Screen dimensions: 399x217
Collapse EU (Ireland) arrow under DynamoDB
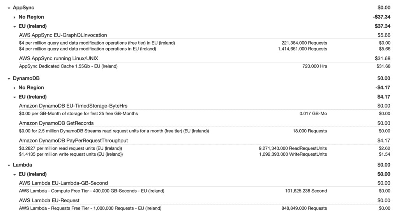pos(14,97)
